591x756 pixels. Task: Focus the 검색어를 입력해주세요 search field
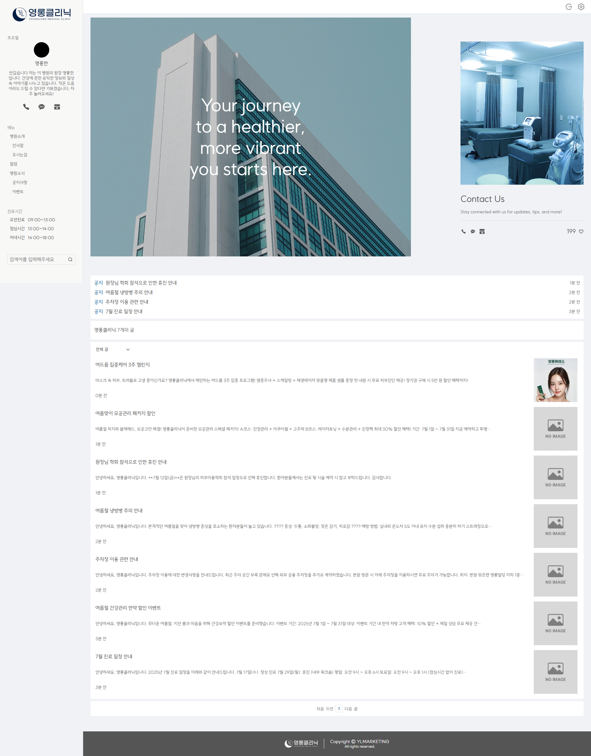point(36,259)
